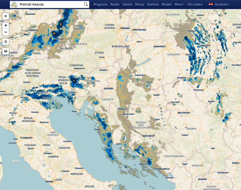The image size is (241, 190).
Task: Click the MUNICH city label on map
Action: point(33,30)
